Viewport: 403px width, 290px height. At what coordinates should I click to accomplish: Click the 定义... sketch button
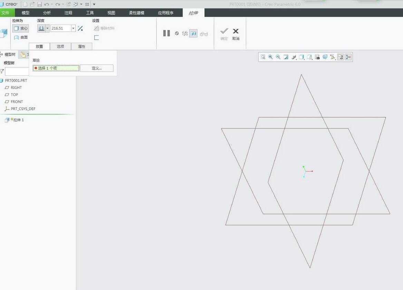coord(97,68)
